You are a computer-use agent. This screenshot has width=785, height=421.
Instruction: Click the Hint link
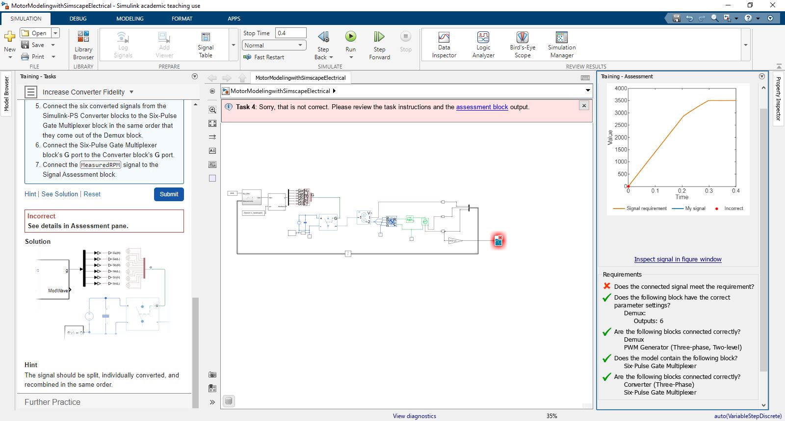coord(30,194)
